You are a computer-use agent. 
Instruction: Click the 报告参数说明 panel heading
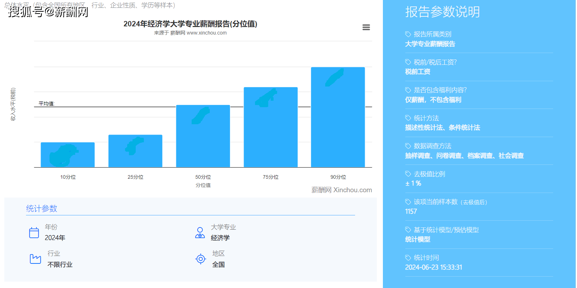(442, 12)
